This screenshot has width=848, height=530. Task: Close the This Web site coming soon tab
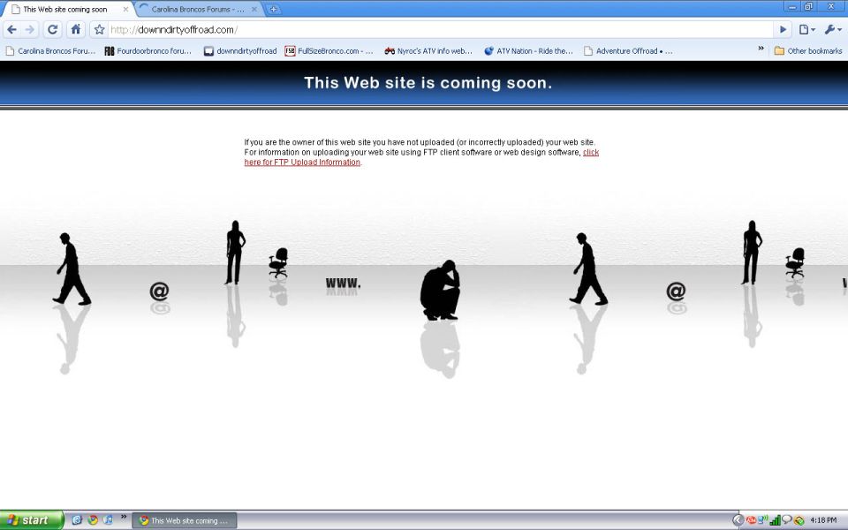[x=125, y=9]
